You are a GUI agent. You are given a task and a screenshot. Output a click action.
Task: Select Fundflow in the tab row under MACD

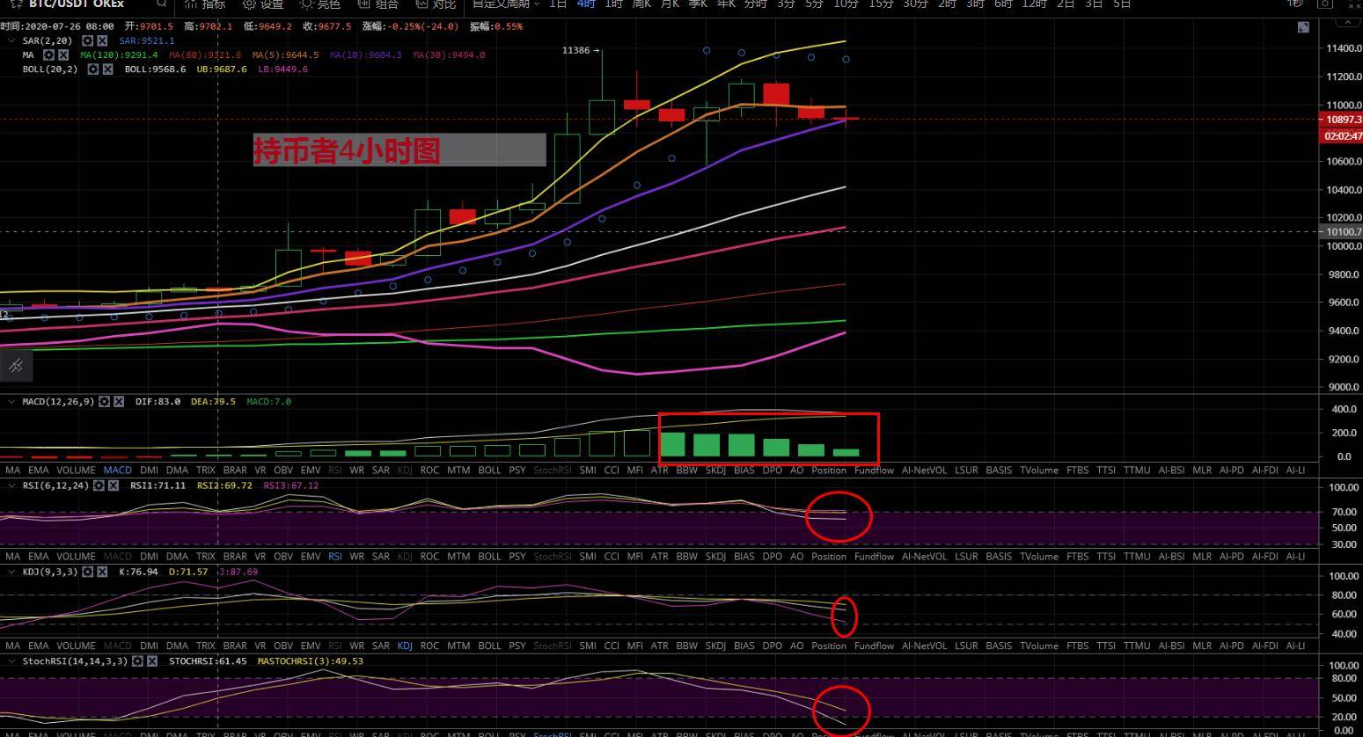coord(874,471)
